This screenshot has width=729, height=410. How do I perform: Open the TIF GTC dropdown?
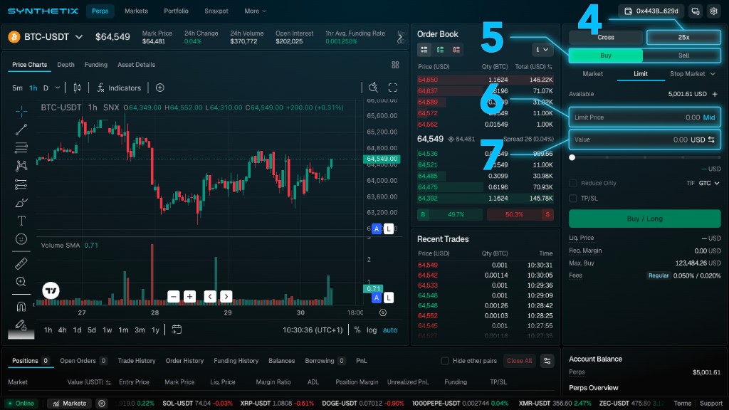click(x=709, y=183)
